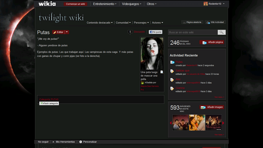The image size is (263, 148).
Task: Open the Discusión link
Action: point(139,32)
